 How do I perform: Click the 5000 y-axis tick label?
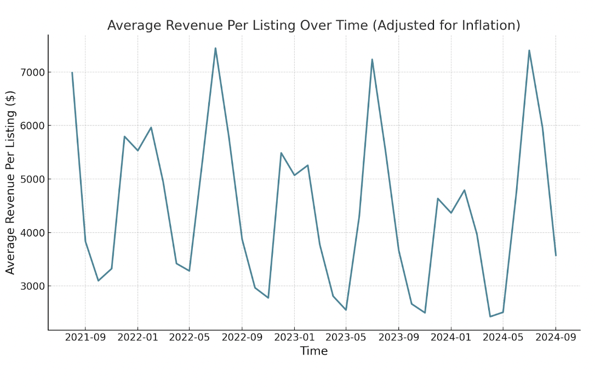tap(32, 179)
